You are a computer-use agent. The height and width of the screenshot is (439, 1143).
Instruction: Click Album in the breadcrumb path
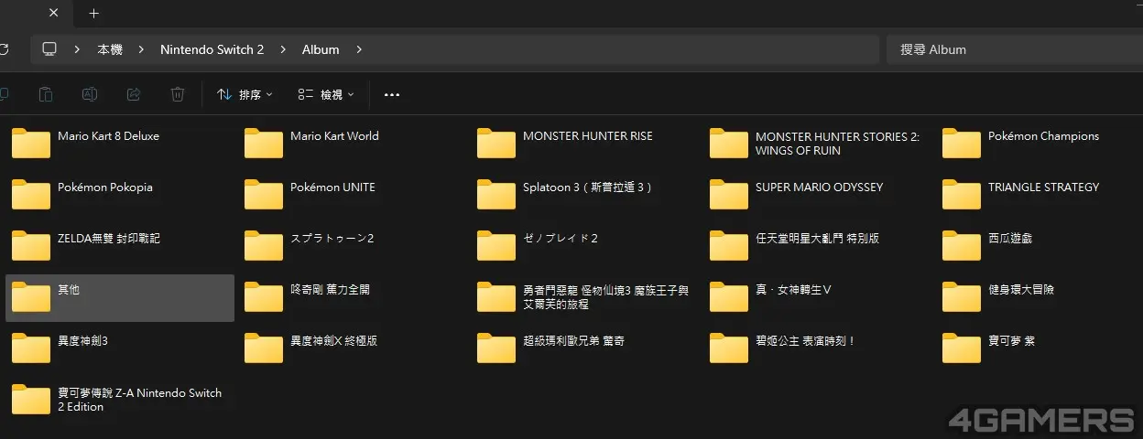(x=321, y=49)
